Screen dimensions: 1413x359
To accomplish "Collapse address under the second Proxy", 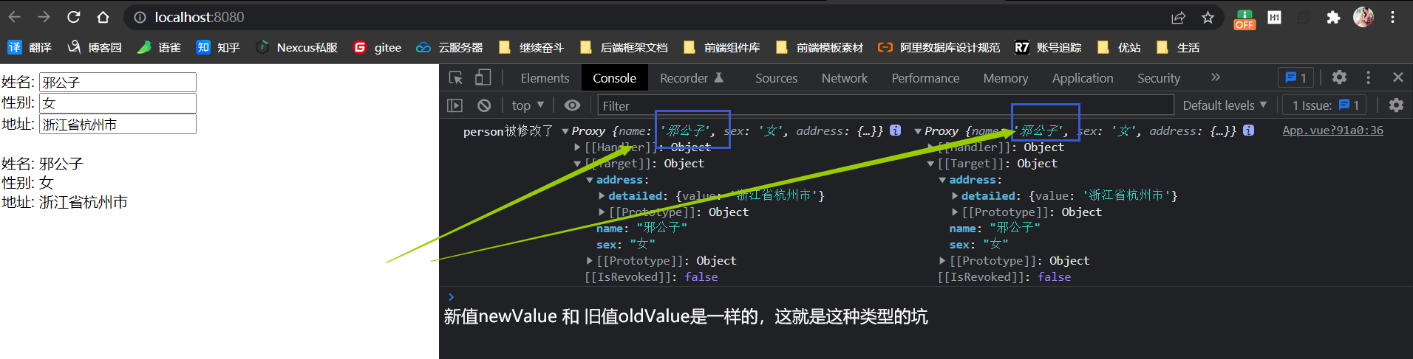I will pos(942,180).
